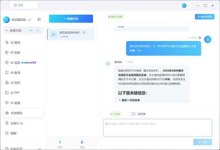Click the 历史对话 clock icon

click(7, 148)
